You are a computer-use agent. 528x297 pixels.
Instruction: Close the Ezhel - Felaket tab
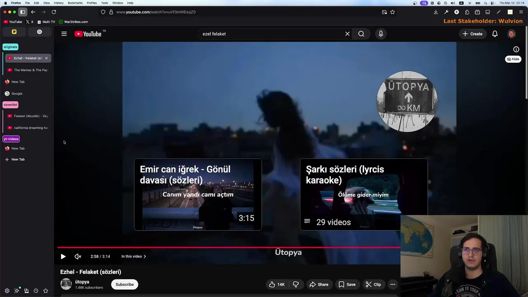point(46,58)
